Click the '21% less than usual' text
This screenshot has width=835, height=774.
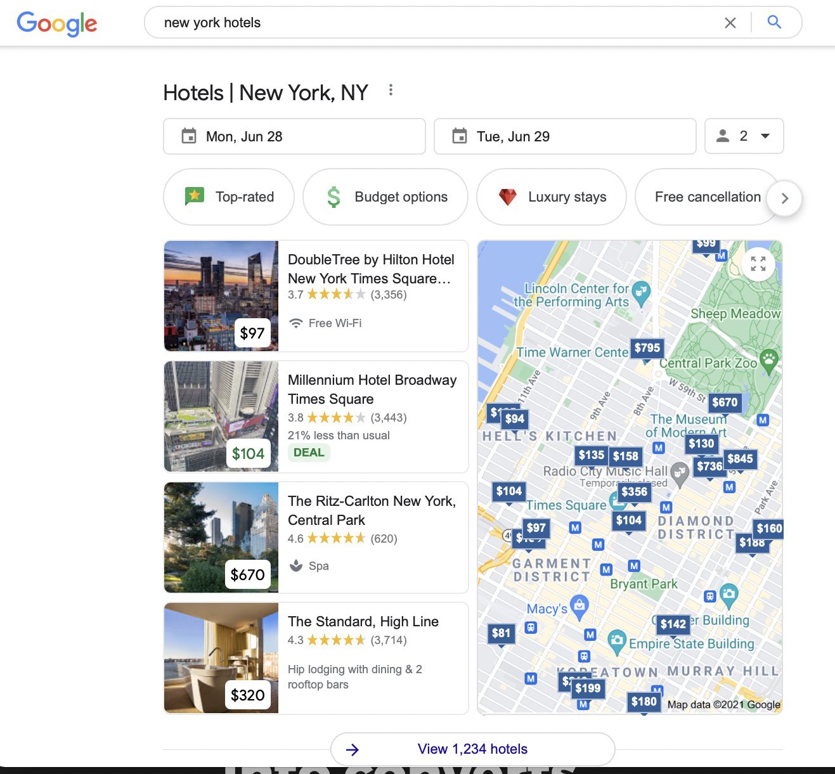click(x=339, y=435)
